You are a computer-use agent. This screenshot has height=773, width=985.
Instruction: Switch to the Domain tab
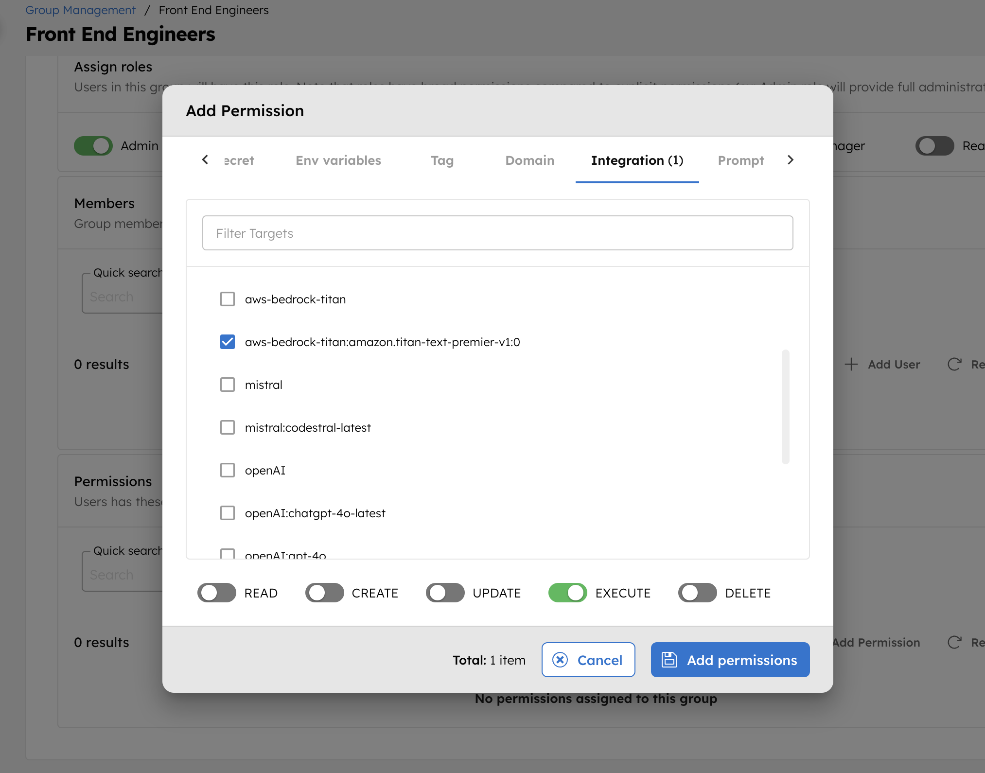[530, 160]
